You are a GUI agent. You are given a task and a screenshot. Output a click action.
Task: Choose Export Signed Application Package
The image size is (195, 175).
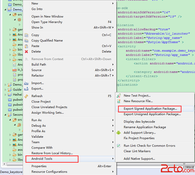tap(154, 109)
